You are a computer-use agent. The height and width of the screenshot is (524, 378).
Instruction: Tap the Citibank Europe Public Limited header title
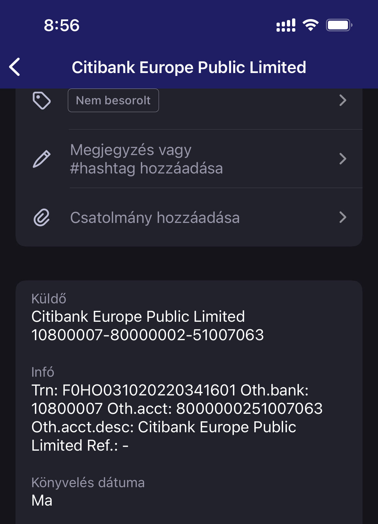(x=189, y=67)
